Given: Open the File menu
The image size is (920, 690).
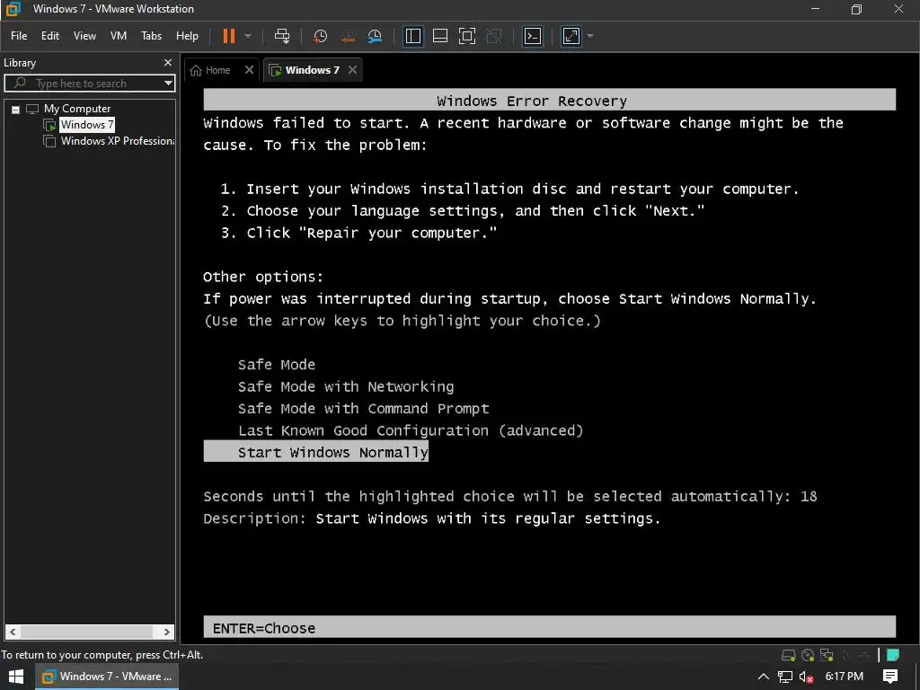Looking at the screenshot, I should pos(19,36).
